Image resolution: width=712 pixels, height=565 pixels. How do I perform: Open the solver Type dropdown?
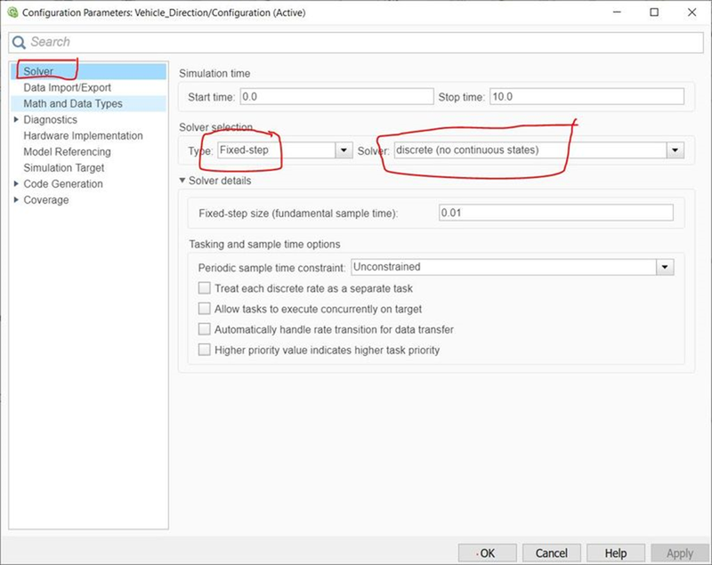[344, 150]
